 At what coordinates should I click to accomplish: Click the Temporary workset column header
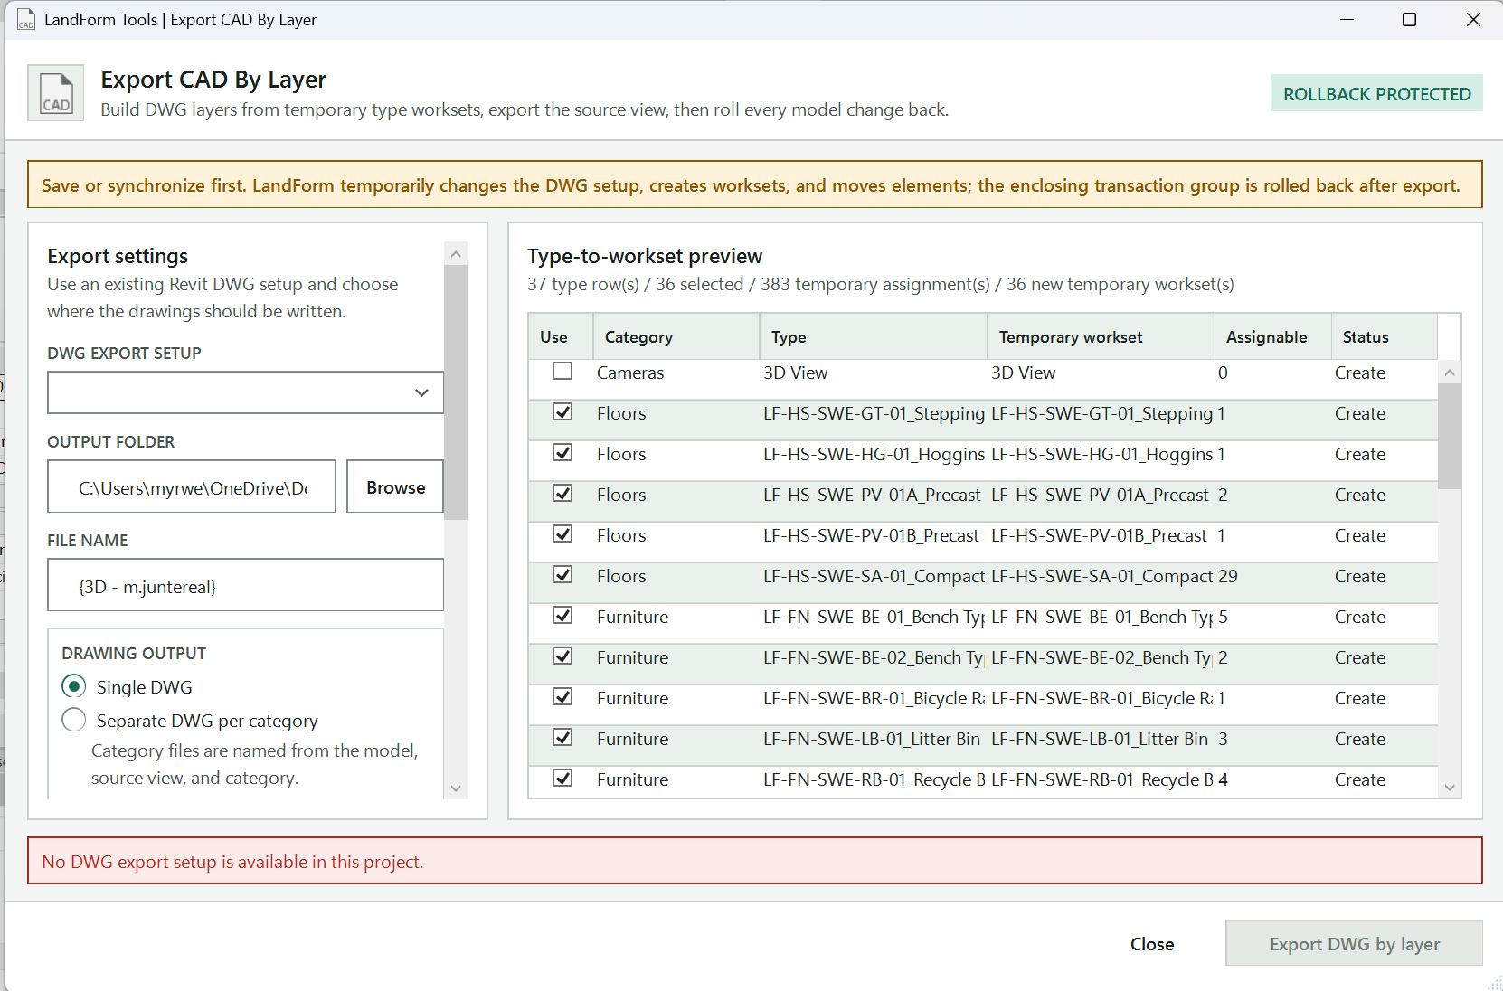[x=1101, y=337]
